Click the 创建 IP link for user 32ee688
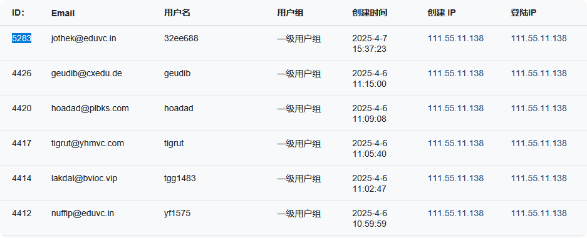Image resolution: width=587 pixels, height=238 pixels. [455, 38]
